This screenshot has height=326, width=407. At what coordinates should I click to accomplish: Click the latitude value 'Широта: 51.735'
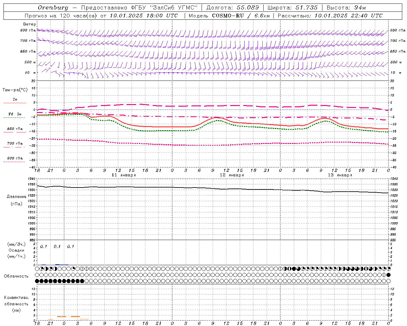[x=293, y=7]
